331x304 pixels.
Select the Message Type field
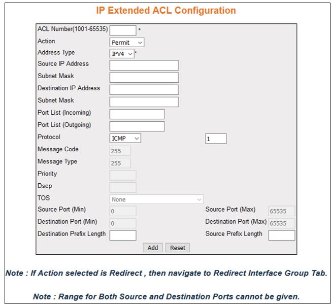pyautogui.click(x=120, y=163)
